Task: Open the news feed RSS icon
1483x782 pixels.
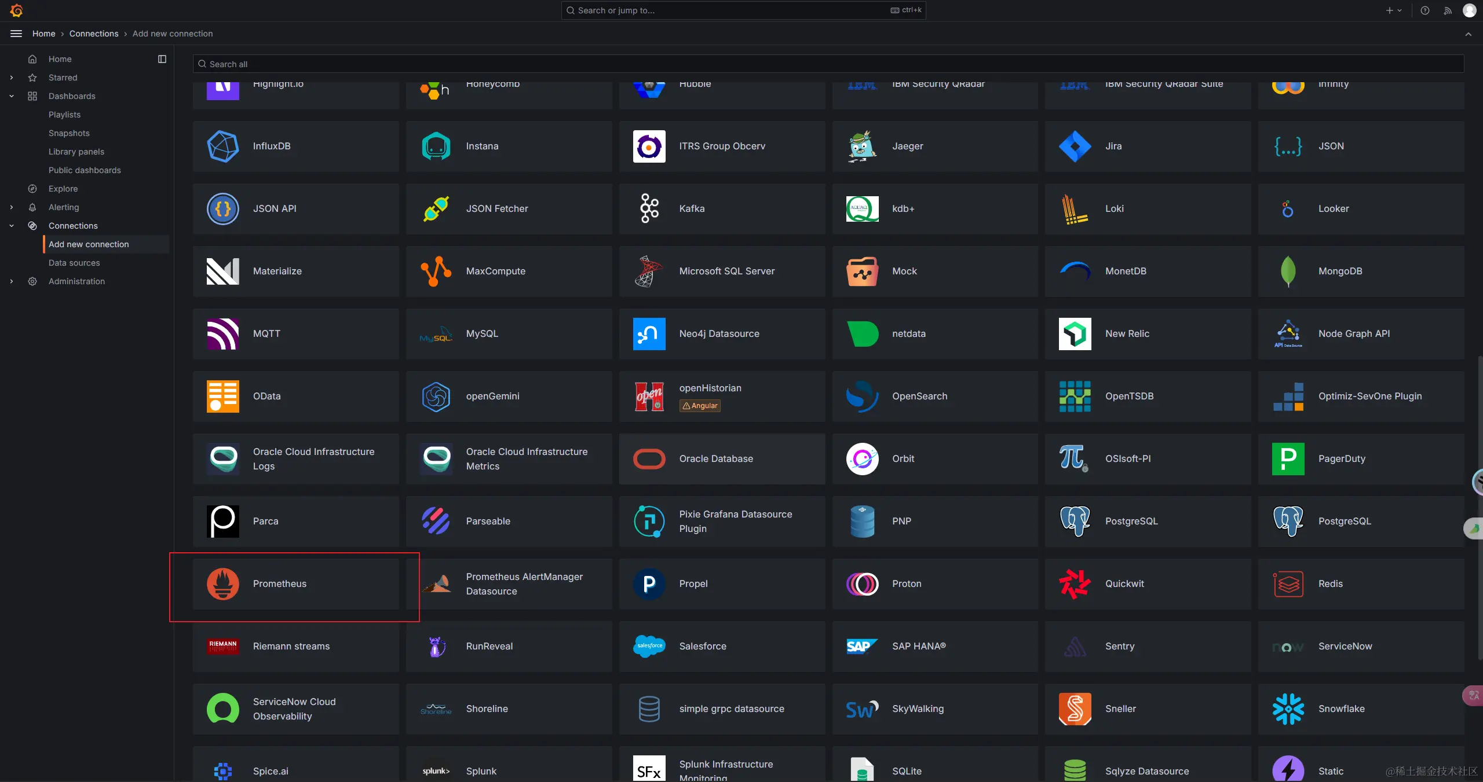Action: click(x=1448, y=10)
